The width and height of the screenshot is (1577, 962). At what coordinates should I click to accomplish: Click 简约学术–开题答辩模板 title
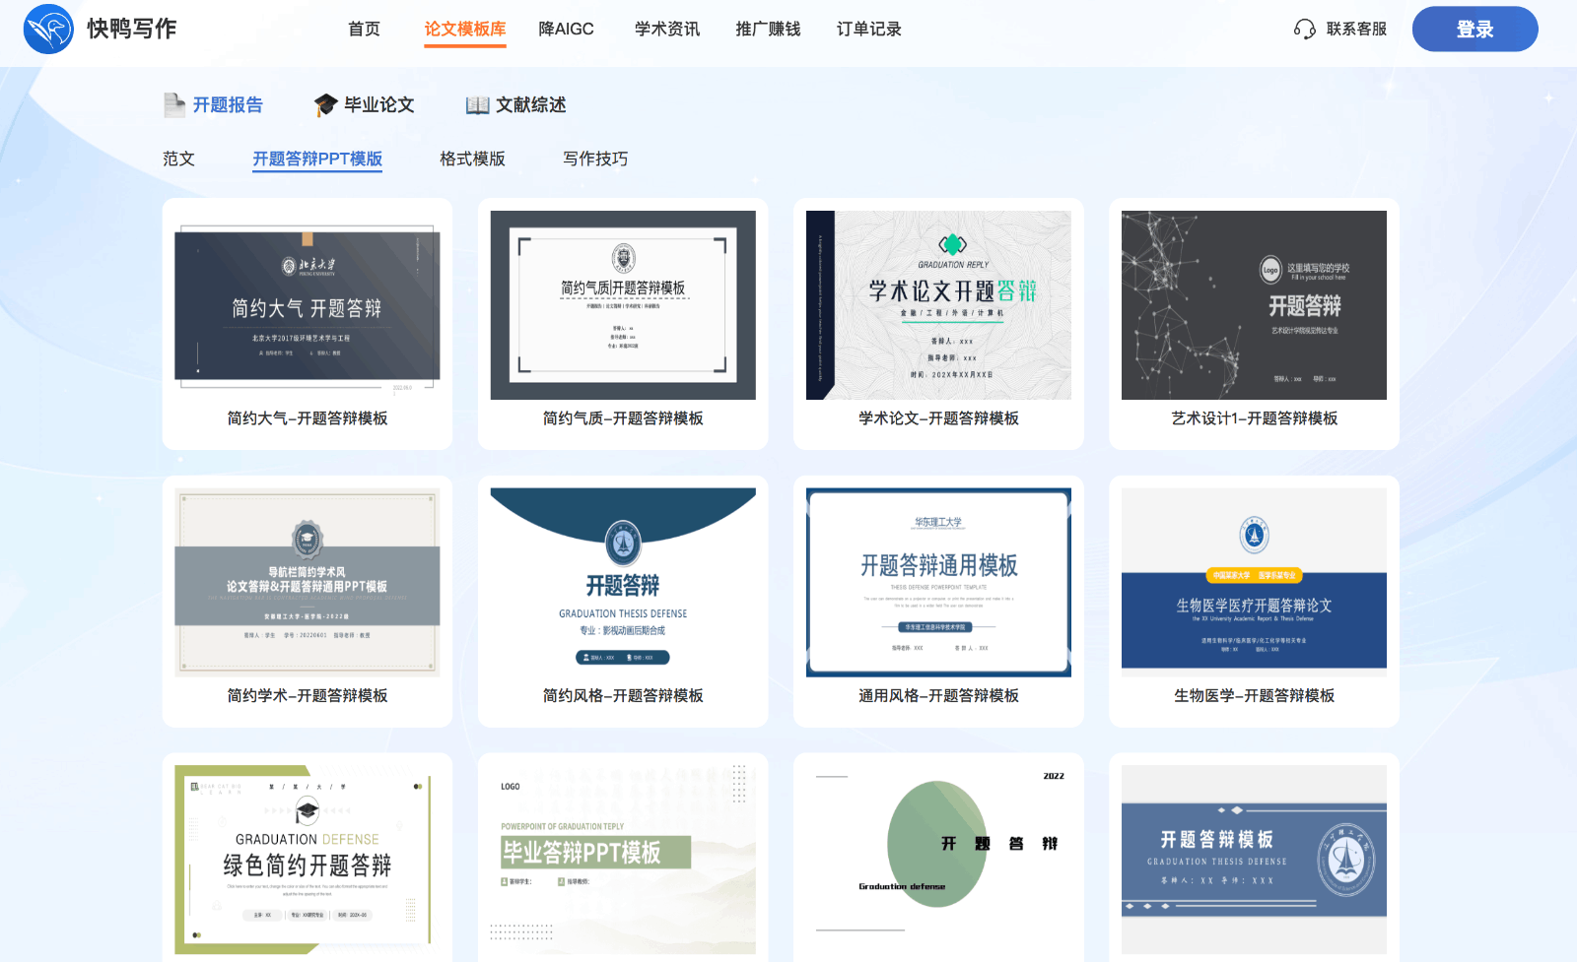(x=308, y=695)
